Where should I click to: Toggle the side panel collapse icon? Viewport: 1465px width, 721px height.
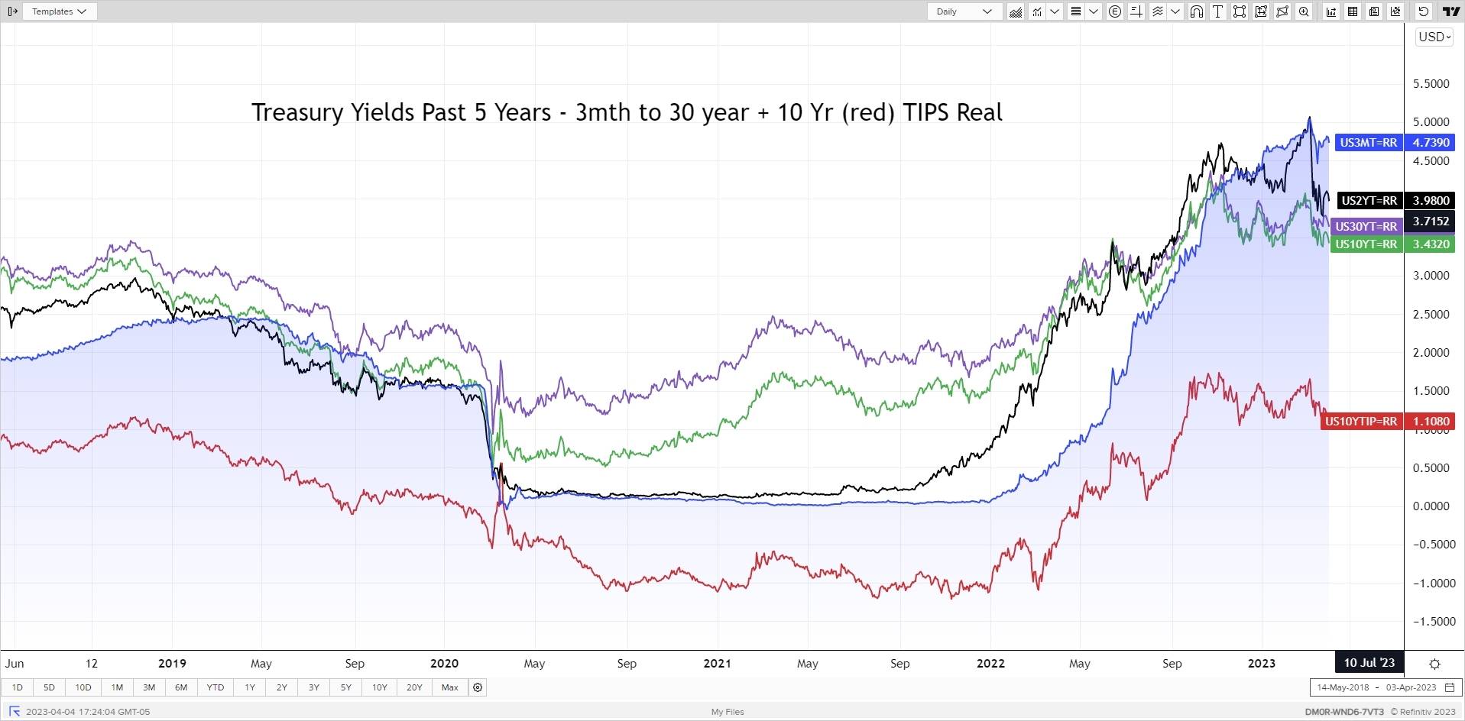(12, 11)
